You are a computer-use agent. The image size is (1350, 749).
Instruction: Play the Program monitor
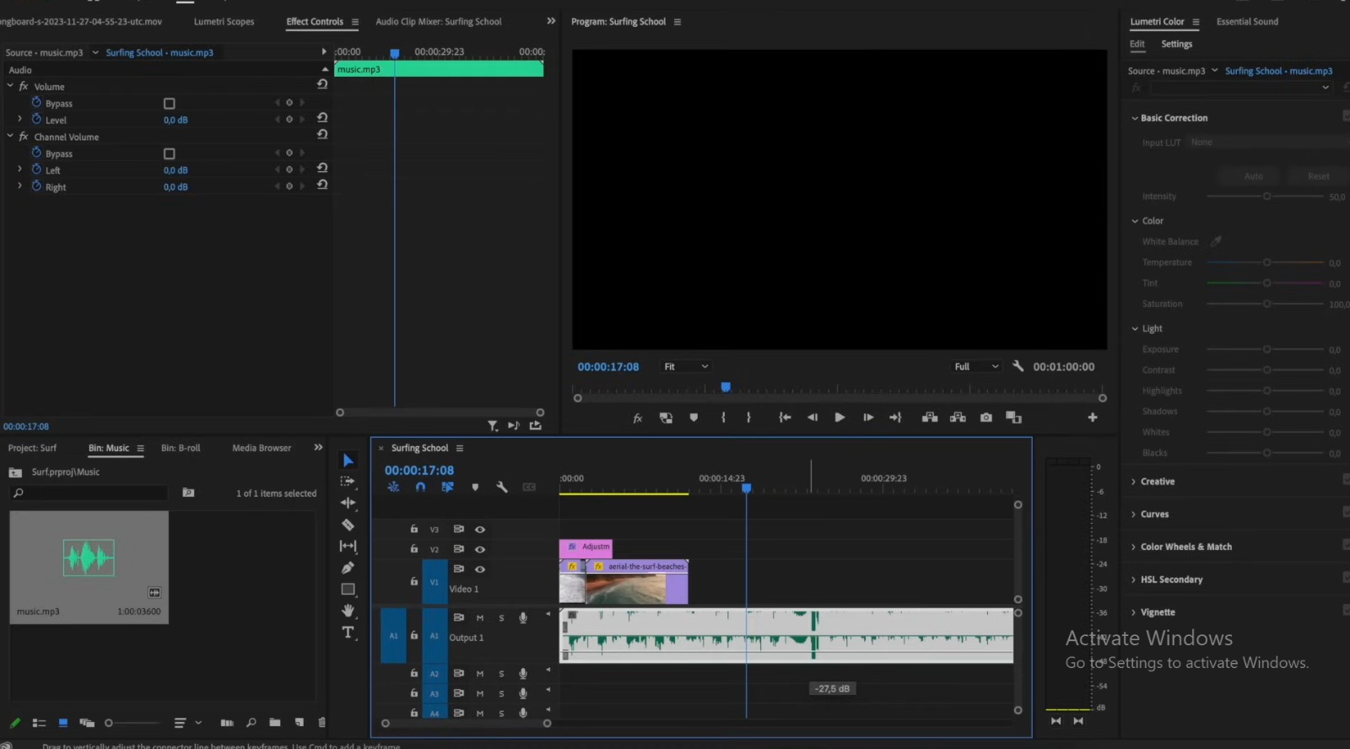click(x=840, y=418)
